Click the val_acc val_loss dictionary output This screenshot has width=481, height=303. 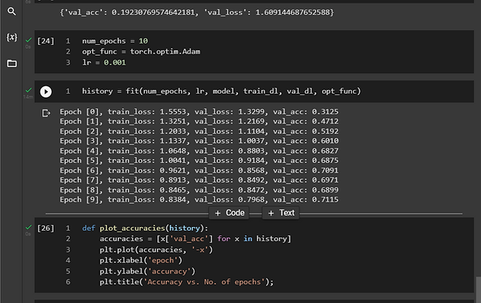pyautogui.click(x=197, y=13)
